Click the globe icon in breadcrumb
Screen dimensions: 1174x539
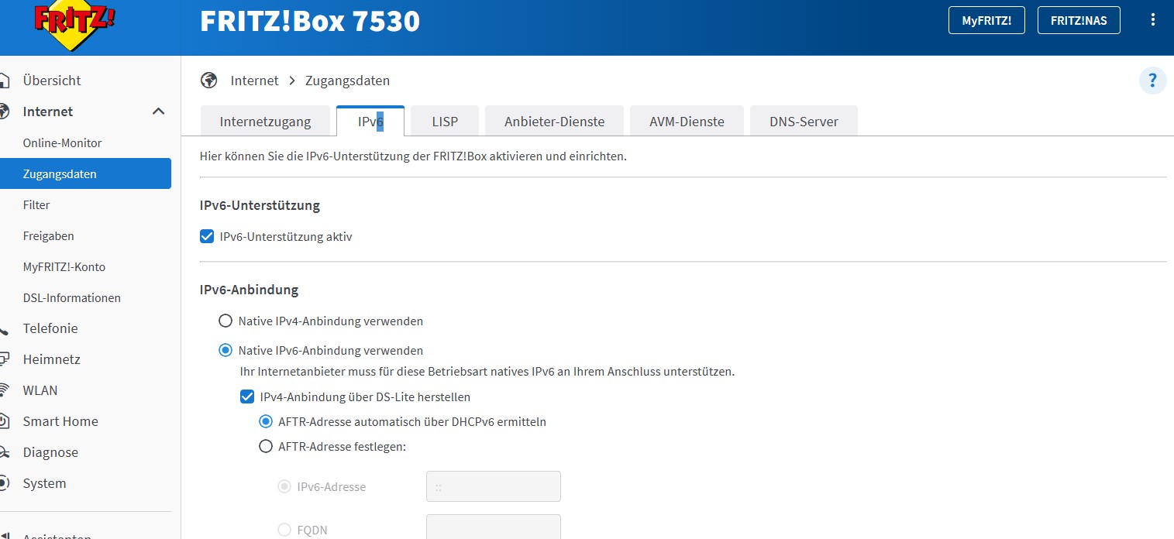pos(208,81)
